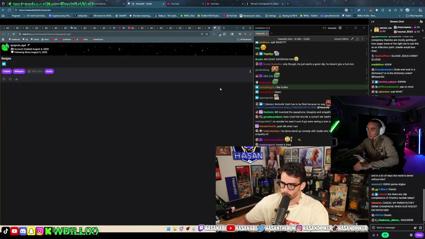Click the twitter.com link in T_blazian's chat message

[x=286, y=108]
